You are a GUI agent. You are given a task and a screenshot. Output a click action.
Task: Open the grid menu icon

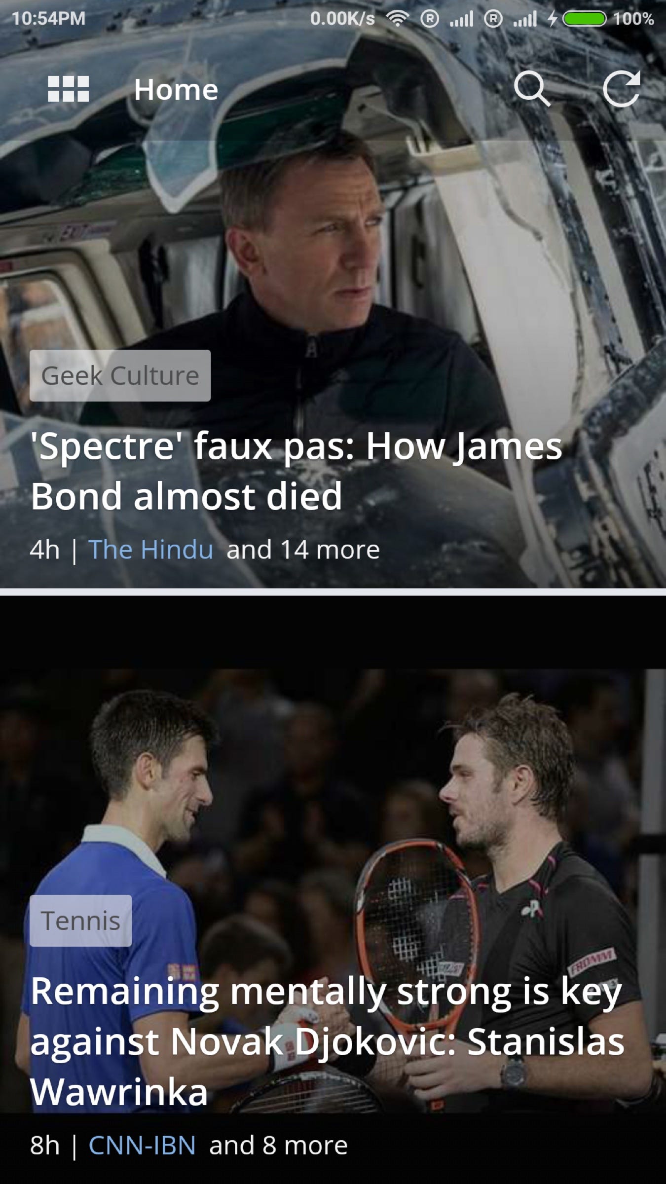pyautogui.click(x=68, y=89)
